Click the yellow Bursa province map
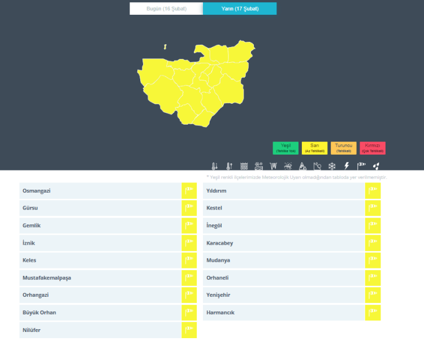Image resolution: width=424 pixels, height=341 pixels. (192, 85)
